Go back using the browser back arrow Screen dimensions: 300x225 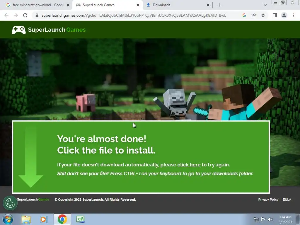[6, 15]
